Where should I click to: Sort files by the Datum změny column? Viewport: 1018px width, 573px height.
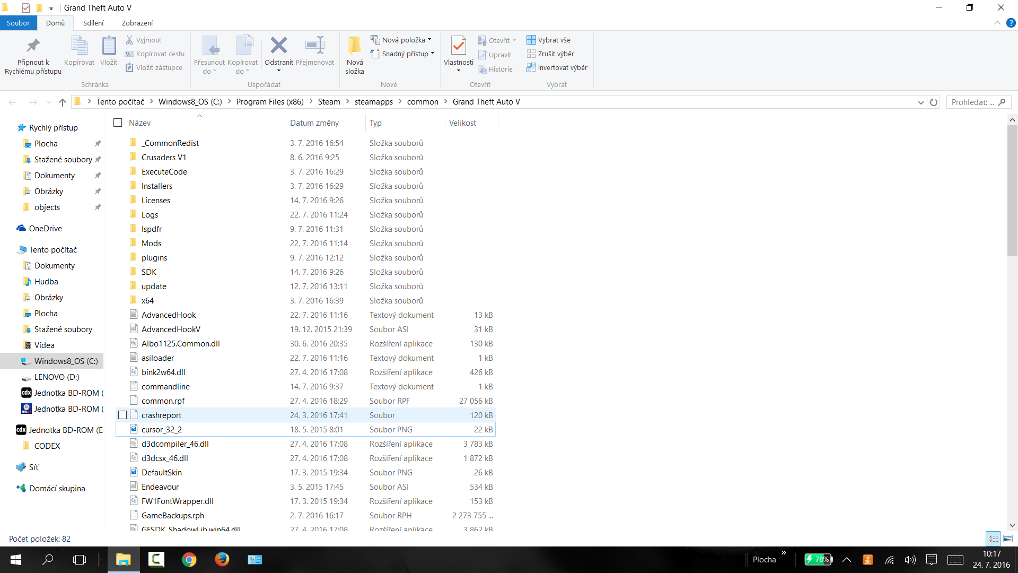(x=314, y=123)
